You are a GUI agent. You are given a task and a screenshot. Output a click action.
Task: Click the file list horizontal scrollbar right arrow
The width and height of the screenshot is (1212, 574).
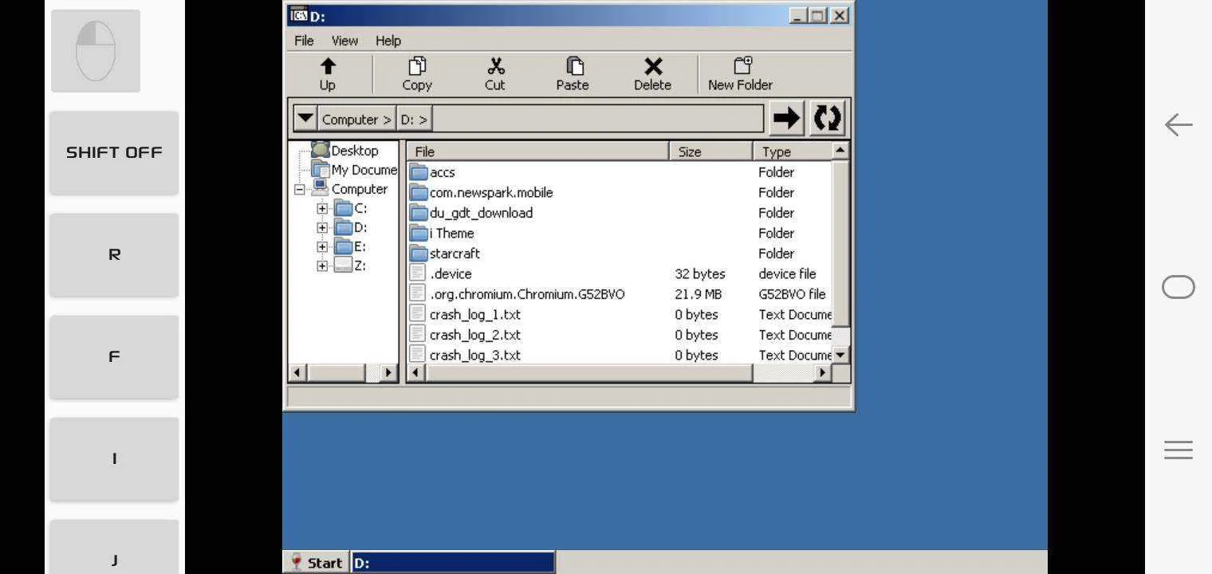click(x=823, y=372)
